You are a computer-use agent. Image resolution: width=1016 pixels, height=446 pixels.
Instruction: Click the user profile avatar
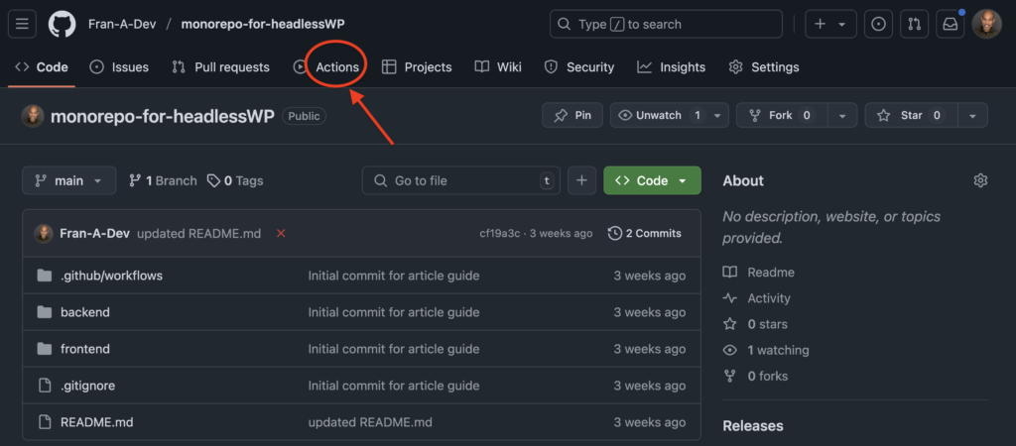point(987,24)
